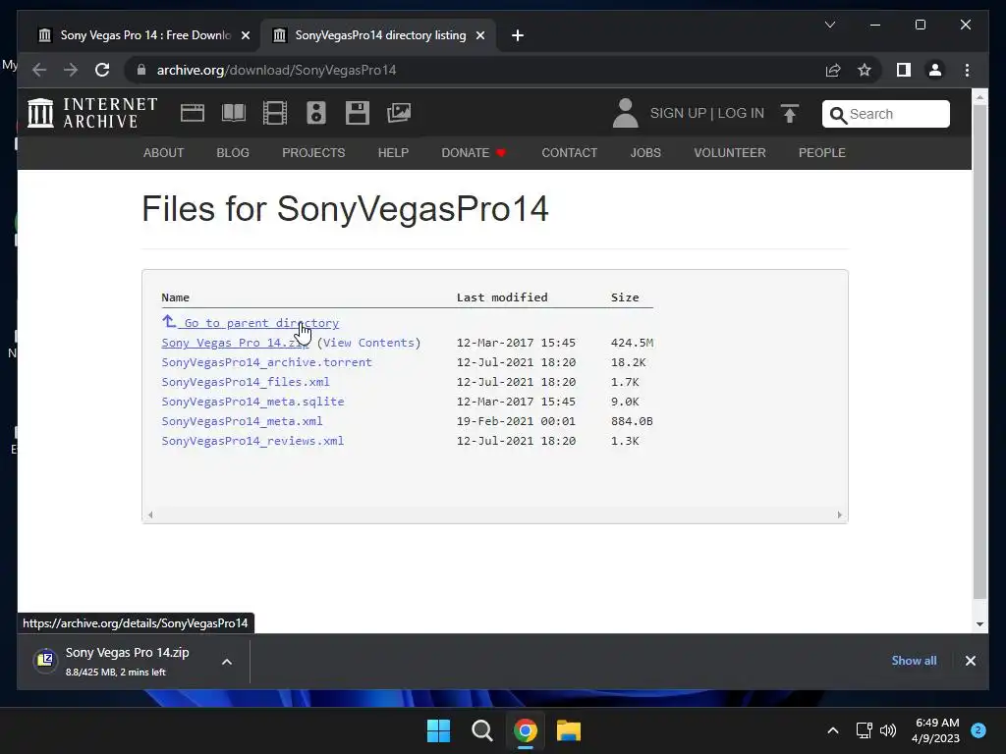
Task: Open HELP menu item
Action: (393, 152)
